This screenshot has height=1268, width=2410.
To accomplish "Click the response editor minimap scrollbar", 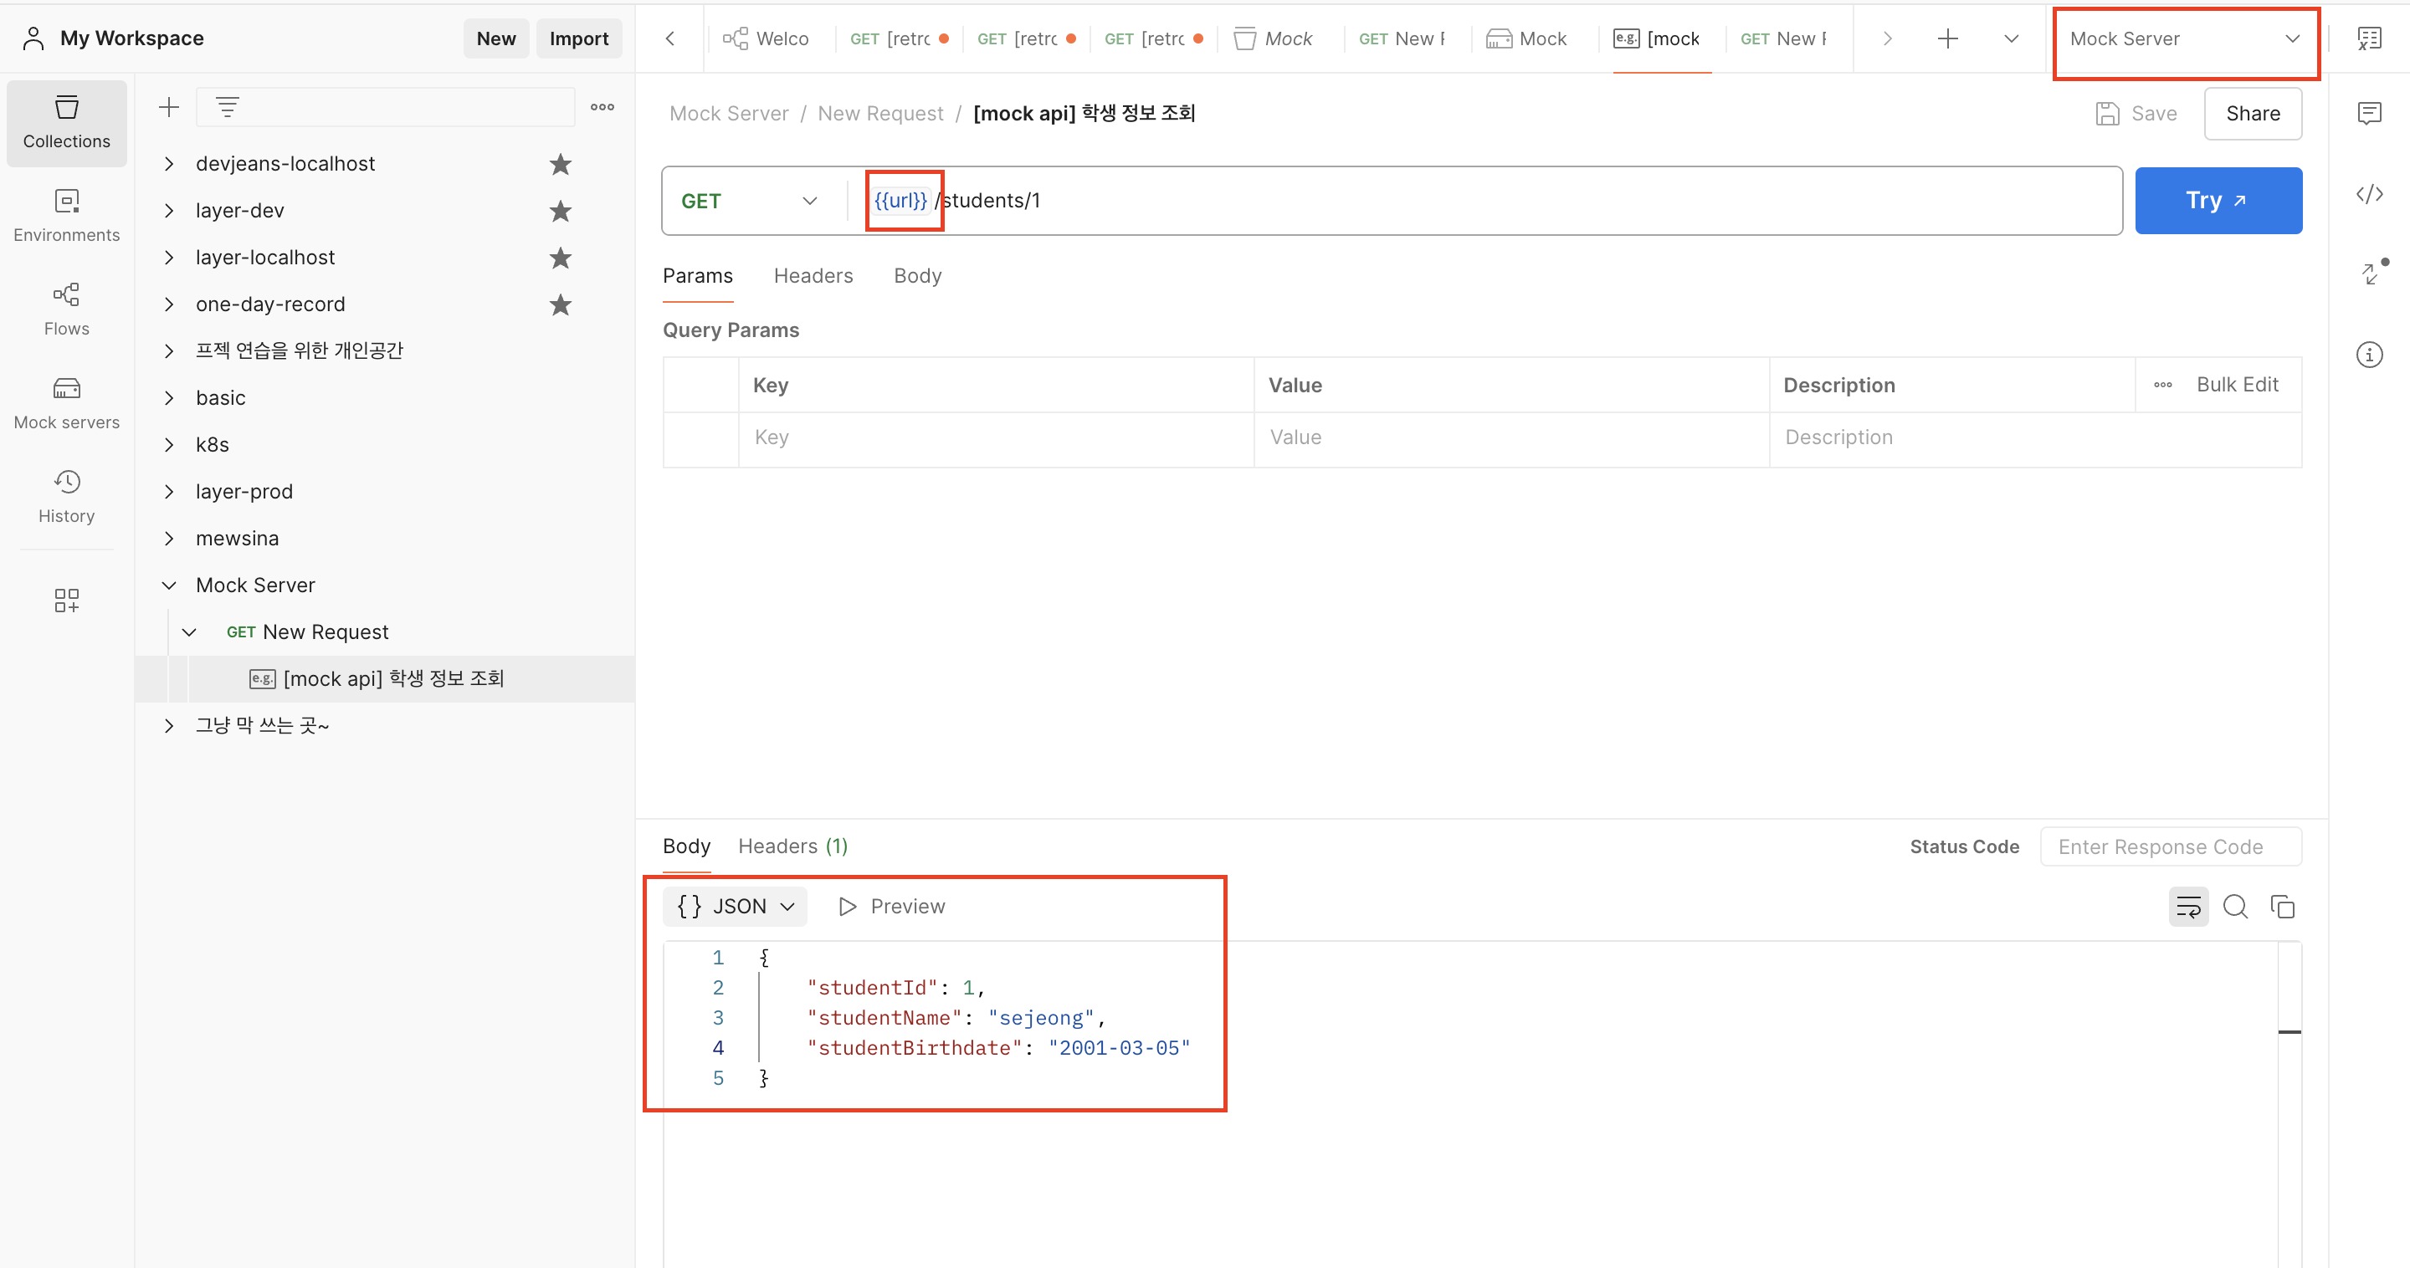I will tap(2289, 1032).
